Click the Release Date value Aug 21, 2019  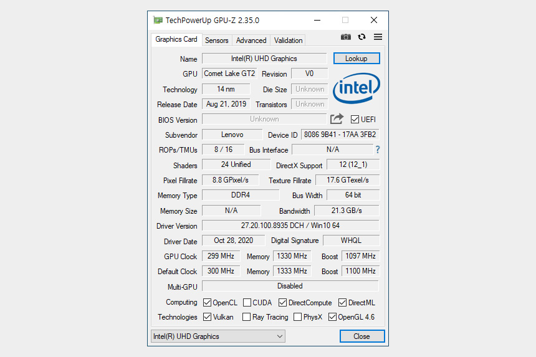point(226,104)
